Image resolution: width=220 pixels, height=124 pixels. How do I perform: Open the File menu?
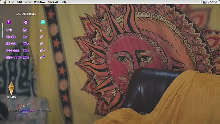11,2
